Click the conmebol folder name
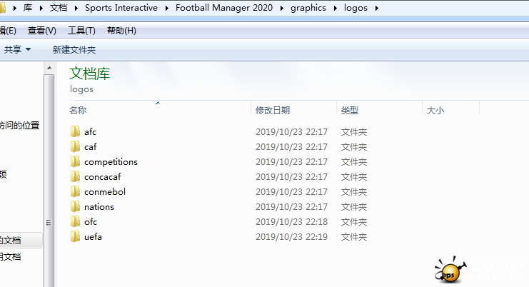529x287 pixels. coord(105,191)
